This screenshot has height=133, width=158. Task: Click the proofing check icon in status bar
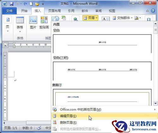[x=39, y=128]
